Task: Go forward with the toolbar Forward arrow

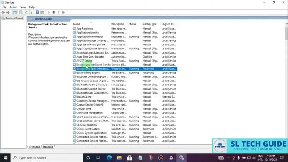Action: pyautogui.click(x=8, y=12)
